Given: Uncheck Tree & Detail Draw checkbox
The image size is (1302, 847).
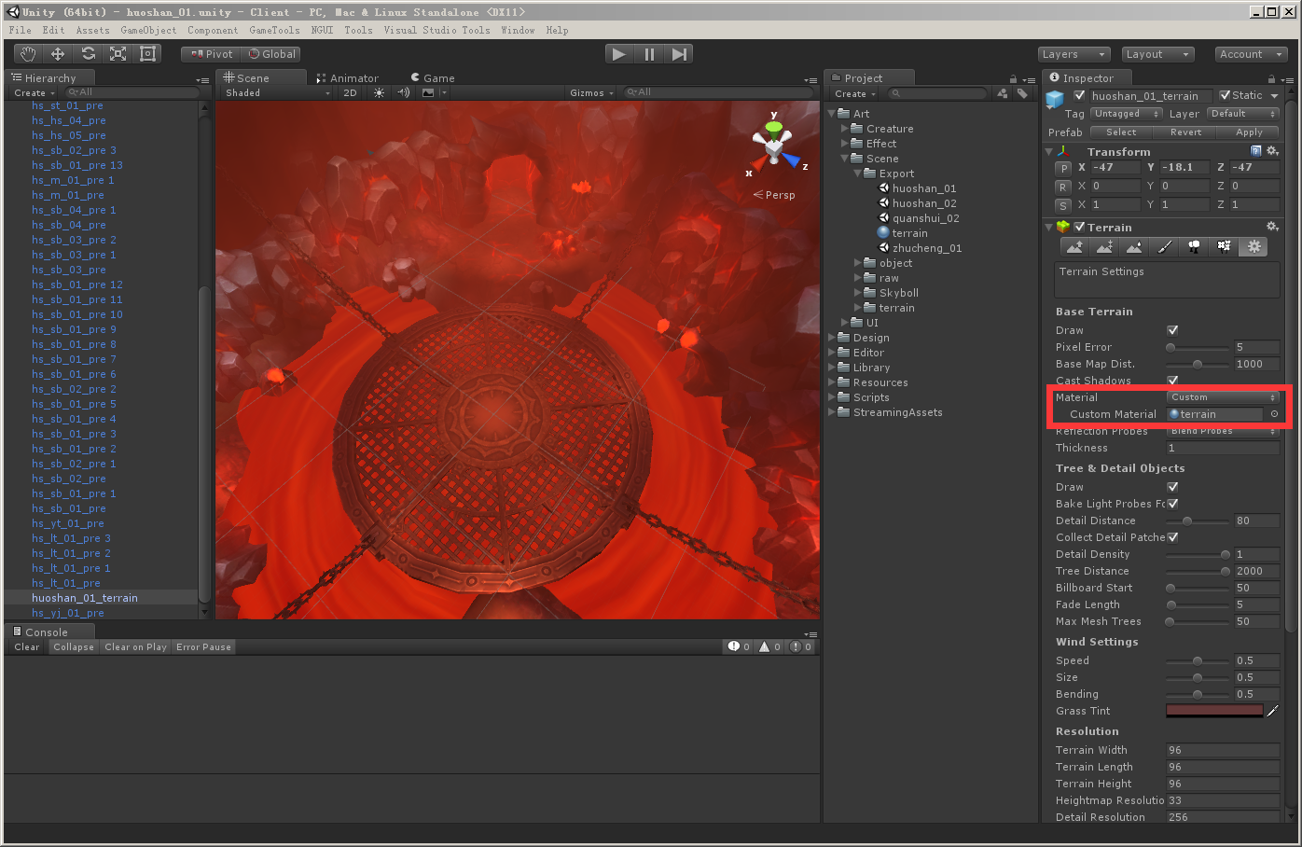Looking at the screenshot, I should [1172, 487].
